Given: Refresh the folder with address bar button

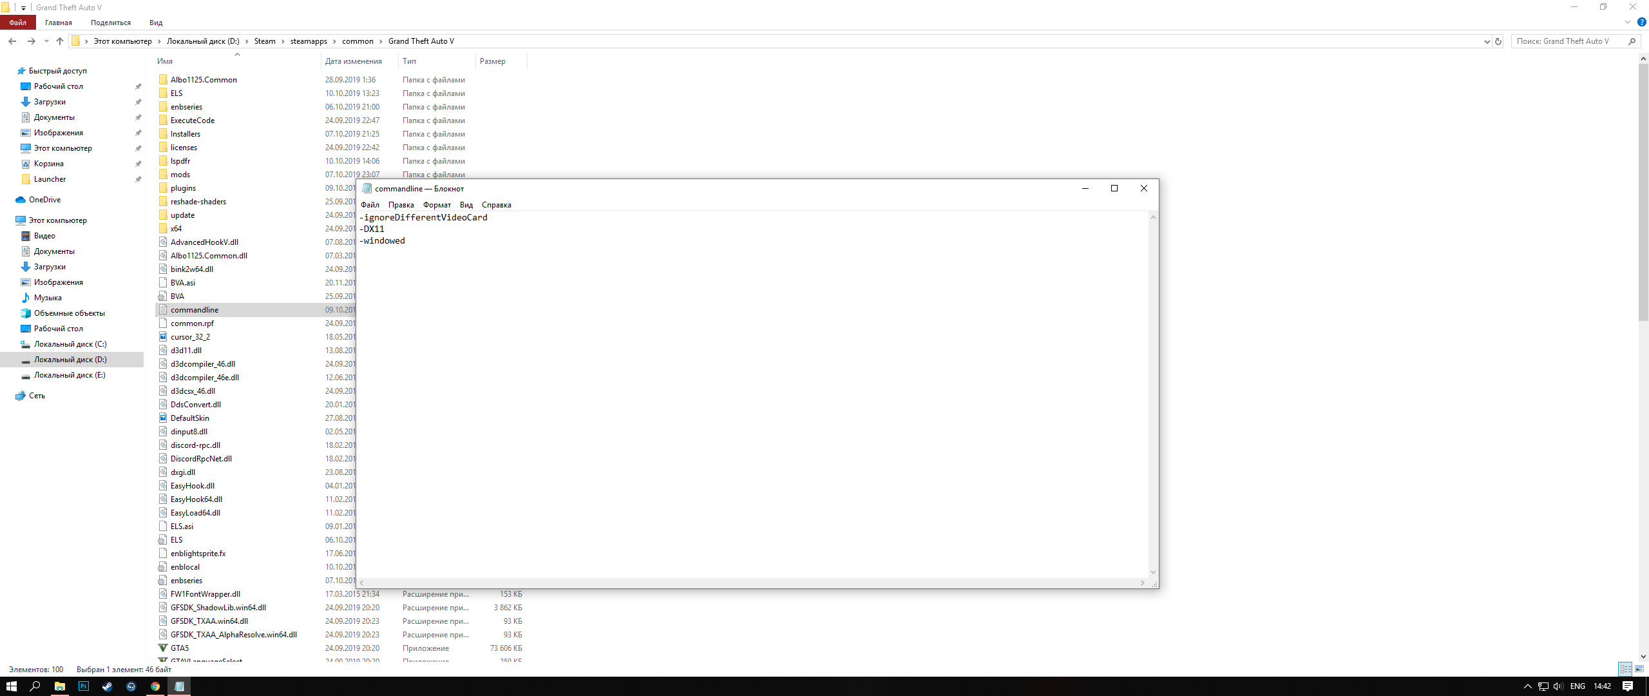Looking at the screenshot, I should 1498,41.
